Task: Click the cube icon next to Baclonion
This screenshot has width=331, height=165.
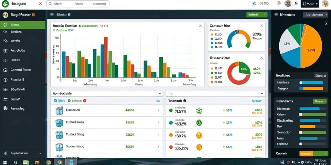Action: 59,111
